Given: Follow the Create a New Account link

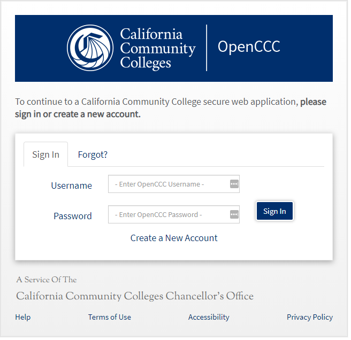Looking at the screenshot, I should tap(174, 238).
